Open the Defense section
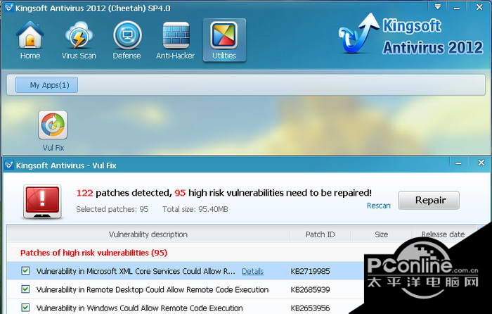 [x=127, y=40]
